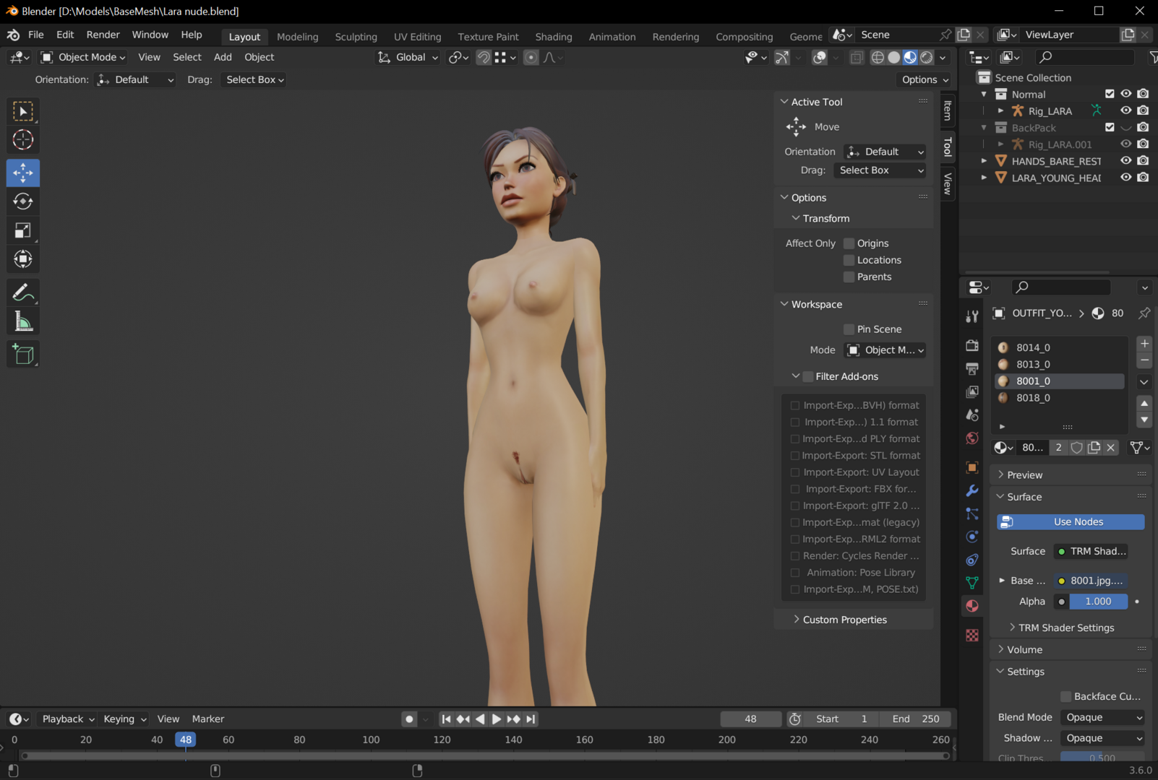Viewport: 1158px width, 780px height.
Task: Click the timeline horizontal scrollbar
Action: tap(486, 756)
